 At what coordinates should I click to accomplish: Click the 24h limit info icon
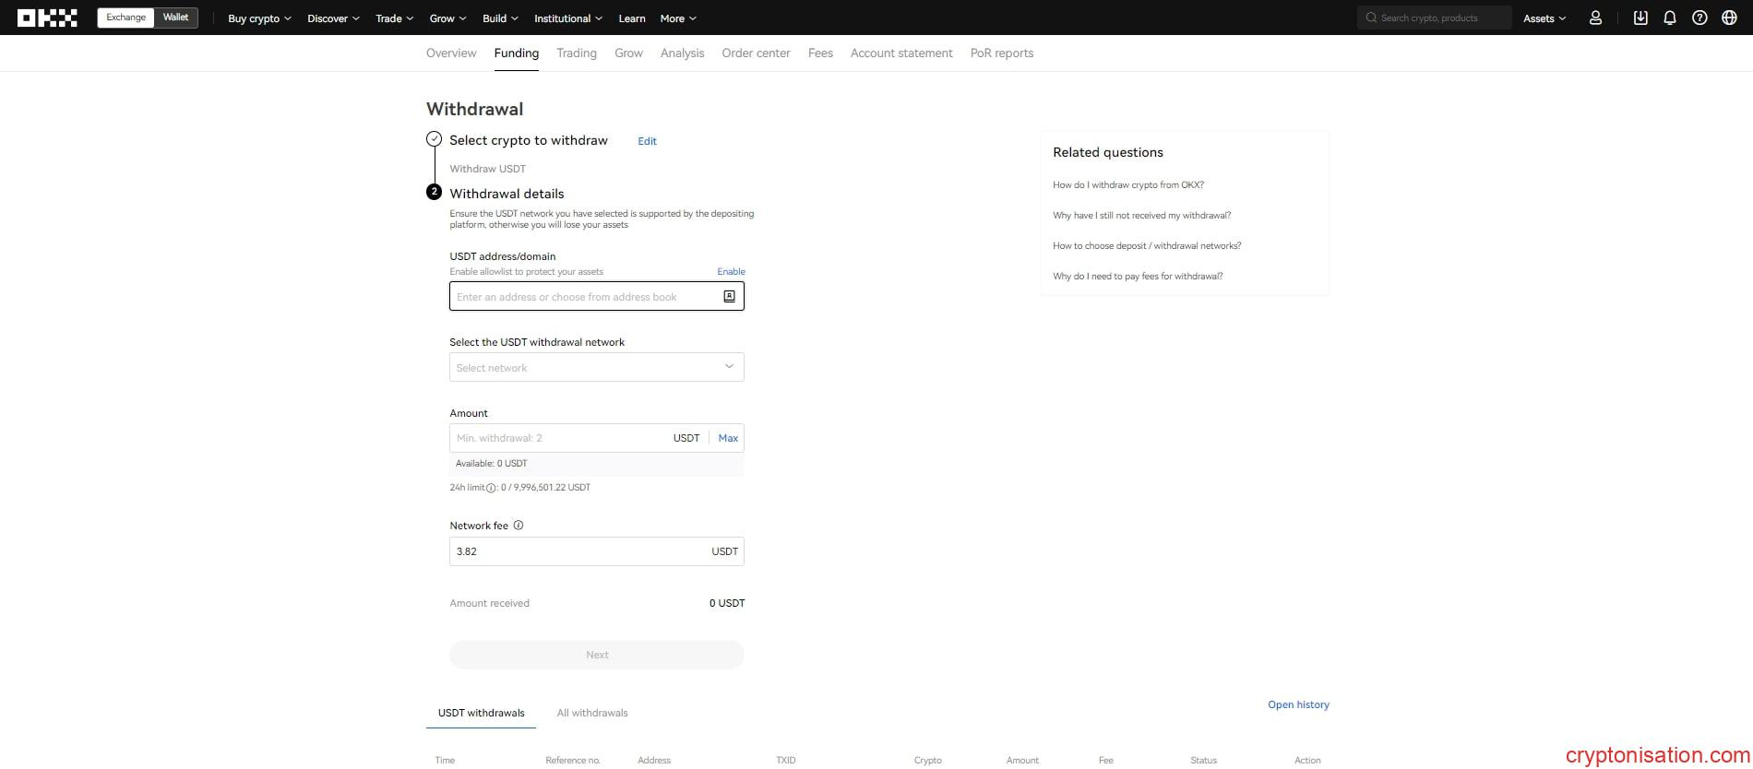click(491, 488)
